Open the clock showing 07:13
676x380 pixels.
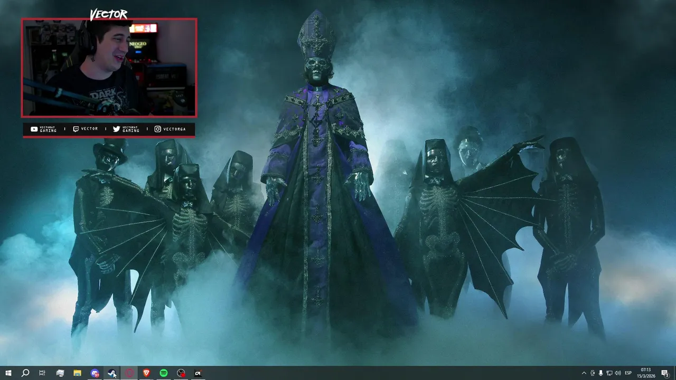[645, 373]
